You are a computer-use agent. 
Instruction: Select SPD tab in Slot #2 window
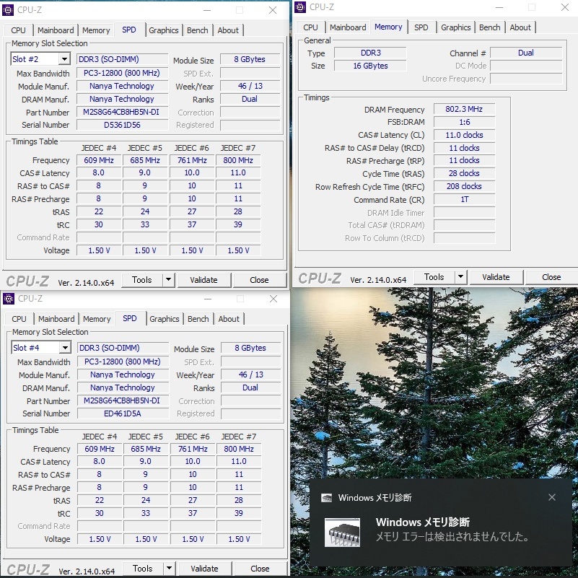pos(129,30)
